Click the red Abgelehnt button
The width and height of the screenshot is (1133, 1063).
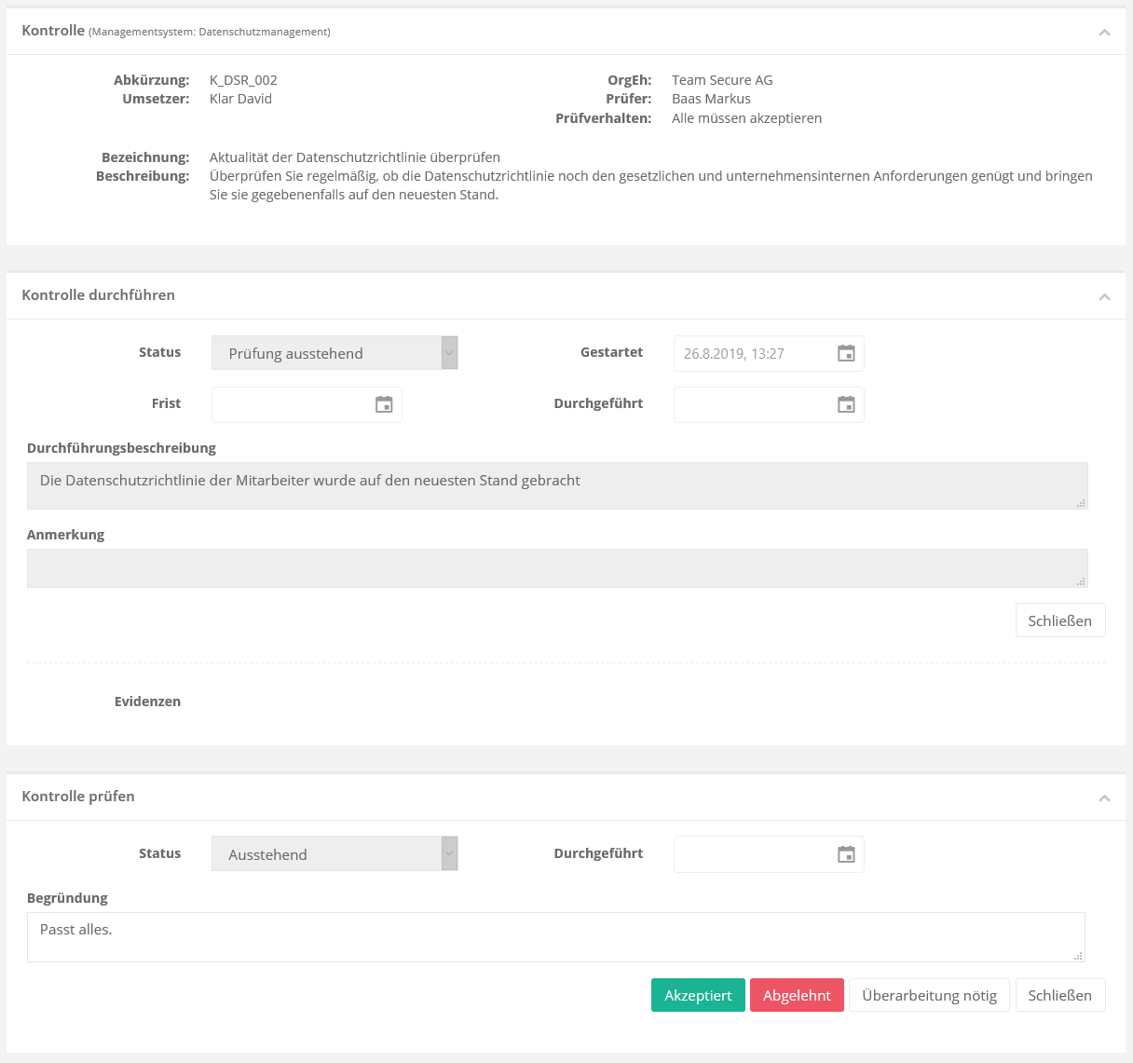797,995
